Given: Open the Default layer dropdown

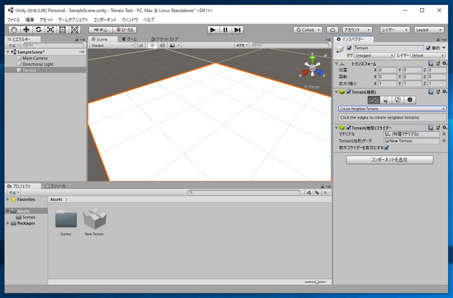Looking at the screenshot, I should [x=428, y=55].
